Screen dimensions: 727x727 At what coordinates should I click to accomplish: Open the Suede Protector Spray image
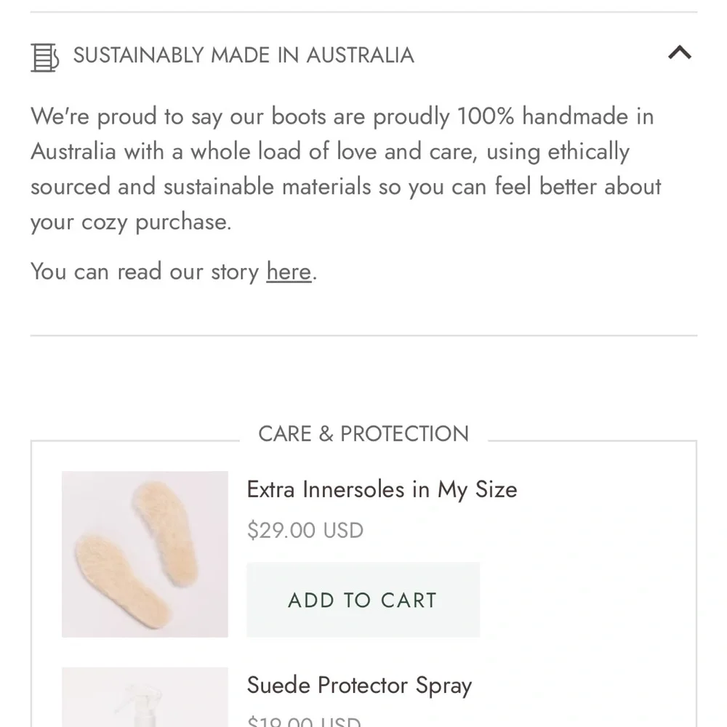point(145,698)
